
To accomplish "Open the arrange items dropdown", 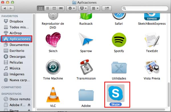I will click(x=95, y=8).
